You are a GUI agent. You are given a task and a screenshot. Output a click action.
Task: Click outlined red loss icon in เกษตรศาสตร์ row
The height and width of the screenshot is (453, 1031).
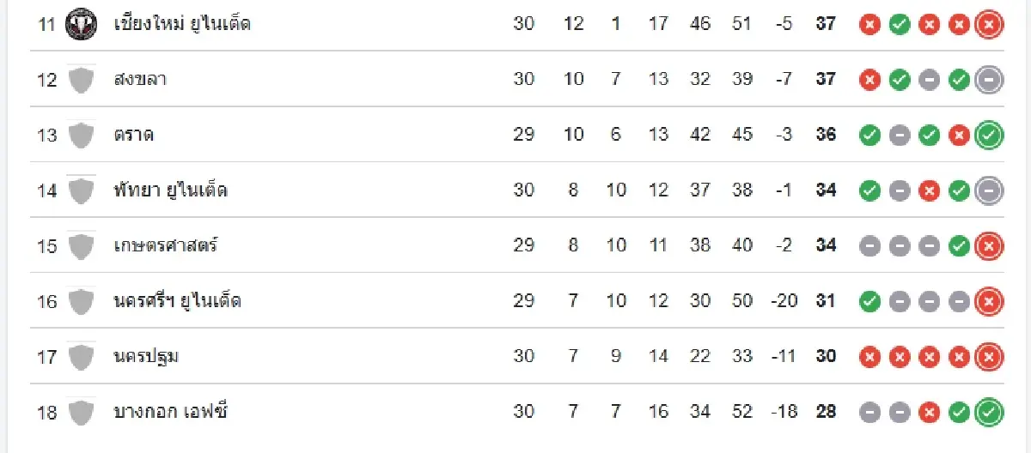pos(989,246)
